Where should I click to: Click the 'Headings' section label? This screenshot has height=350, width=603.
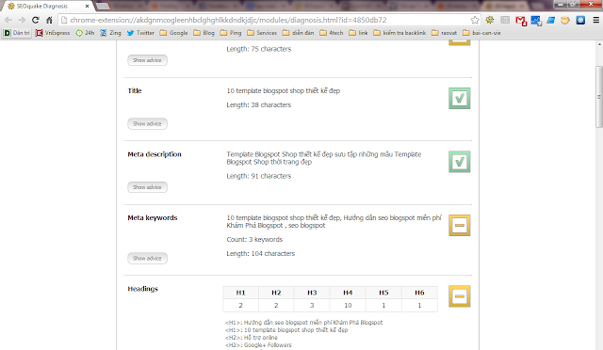click(142, 289)
